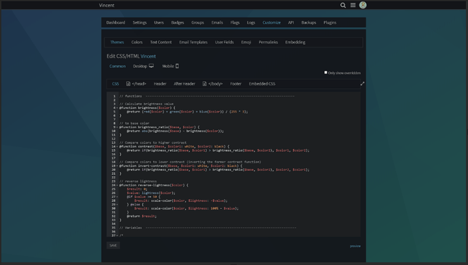
Task: Collapse fold arrow at line 24
Action: tap(117, 186)
